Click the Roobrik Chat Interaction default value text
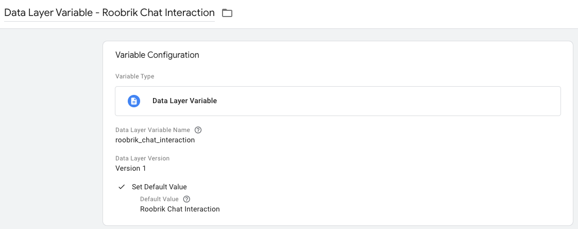Screen dimensions: 578x229 [180, 209]
